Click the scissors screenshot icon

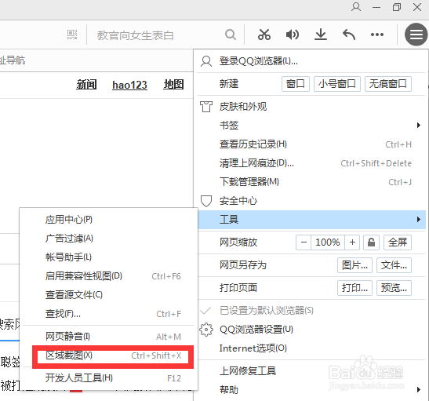click(x=264, y=35)
